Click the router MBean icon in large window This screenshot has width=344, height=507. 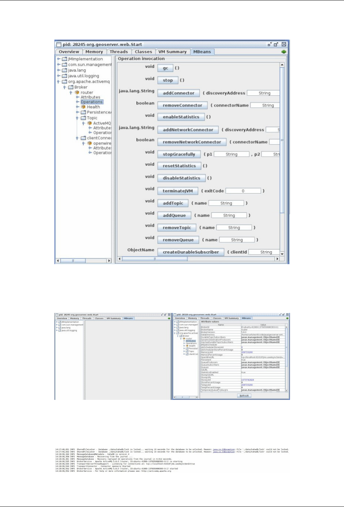point(77,92)
